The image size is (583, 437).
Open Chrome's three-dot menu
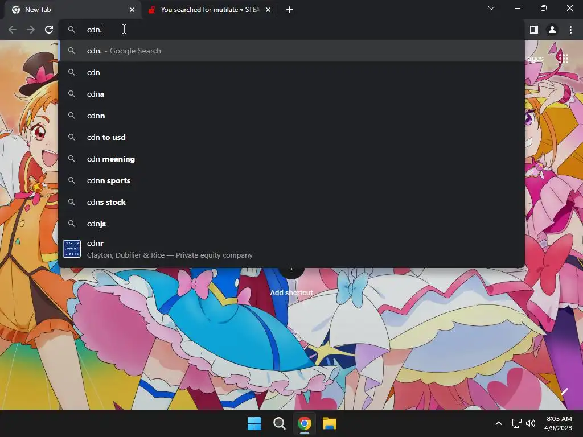pos(570,30)
